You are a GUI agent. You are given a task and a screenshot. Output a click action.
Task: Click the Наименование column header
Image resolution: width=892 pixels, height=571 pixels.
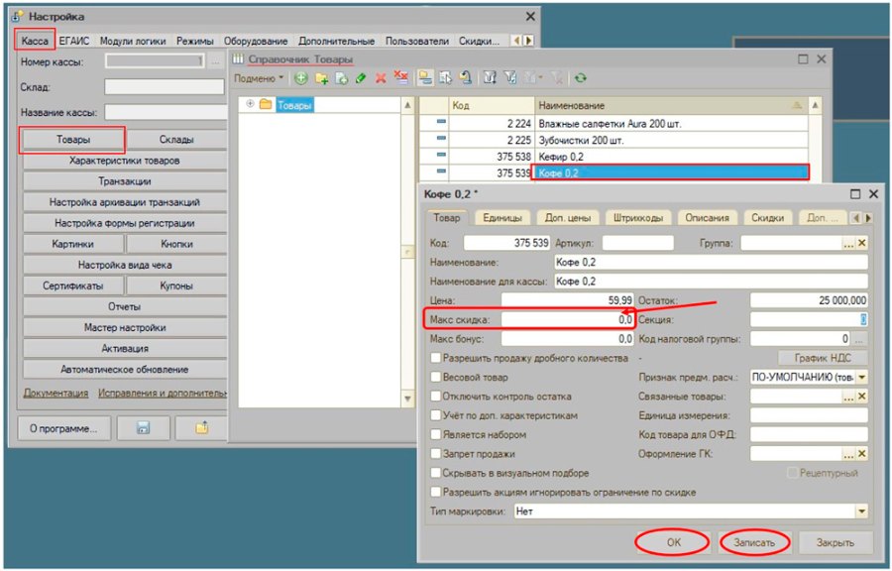click(x=671, y=105)
